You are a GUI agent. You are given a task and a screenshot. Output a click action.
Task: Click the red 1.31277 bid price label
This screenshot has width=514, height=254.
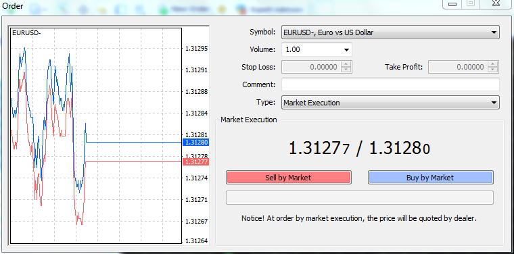coord(195,161)
